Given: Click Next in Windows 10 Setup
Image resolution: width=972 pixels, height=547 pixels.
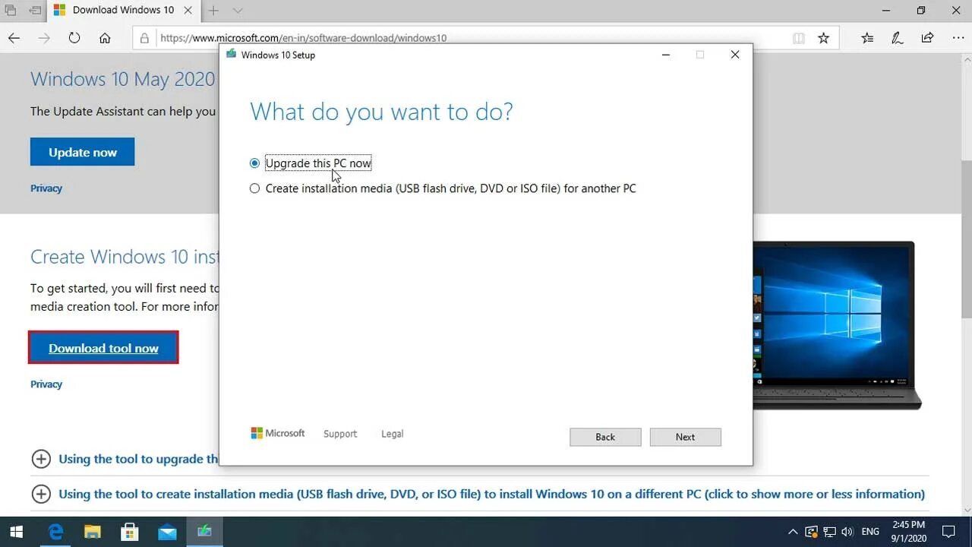Looking at the screenshot, I should [x=685, y=437].
